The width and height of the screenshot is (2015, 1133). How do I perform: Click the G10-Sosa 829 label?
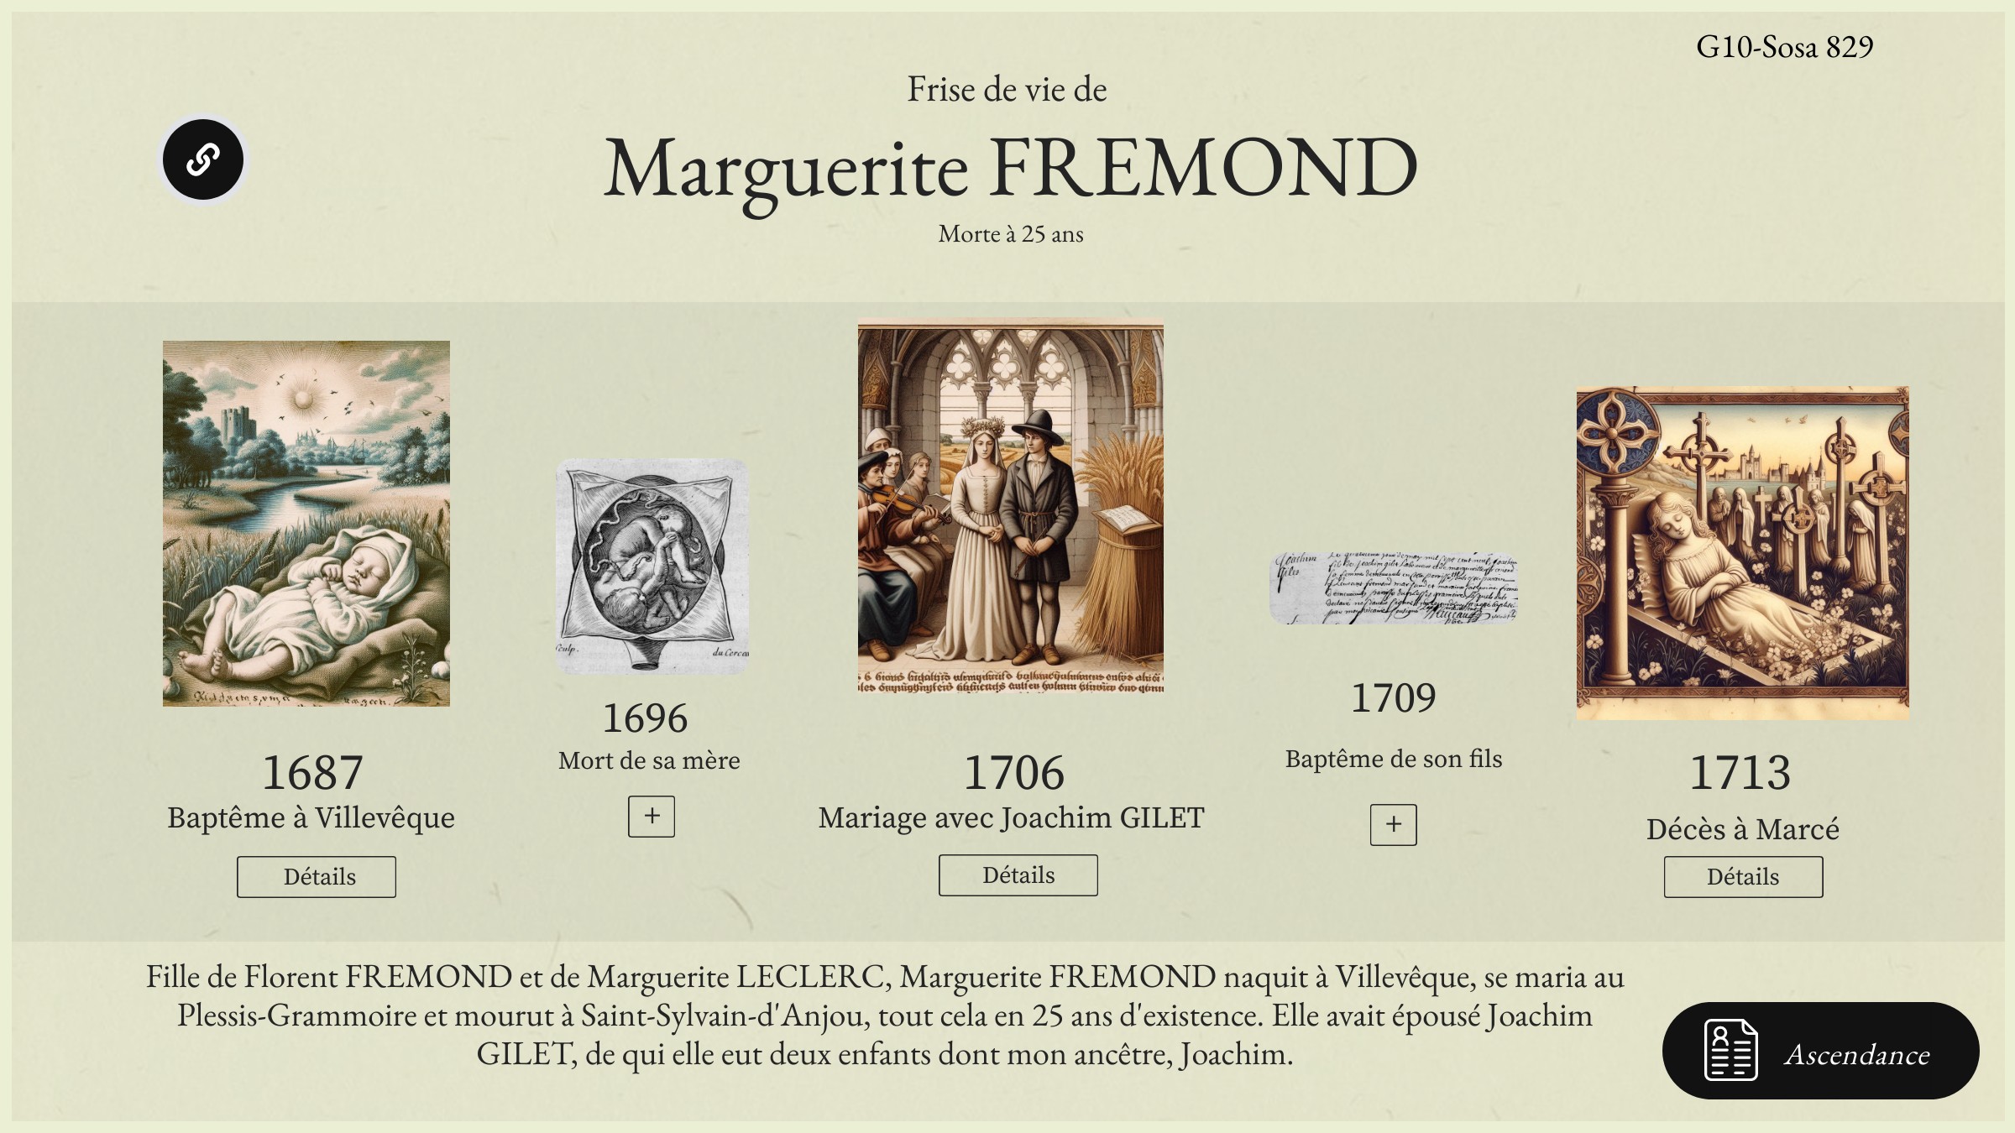point(1784,47)
